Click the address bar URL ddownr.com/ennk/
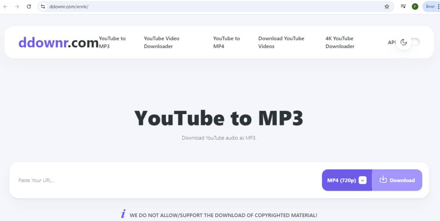 (x=69, y=7)
